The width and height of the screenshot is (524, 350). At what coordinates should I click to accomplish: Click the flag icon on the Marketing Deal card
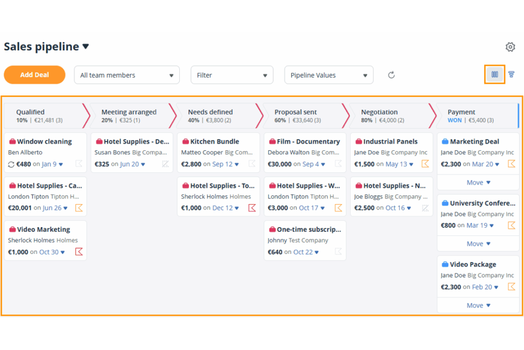(x=512, y=164)
